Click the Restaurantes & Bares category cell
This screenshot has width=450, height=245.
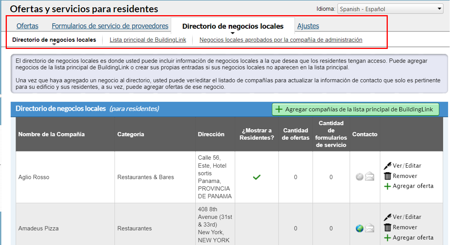pos(155,177)
